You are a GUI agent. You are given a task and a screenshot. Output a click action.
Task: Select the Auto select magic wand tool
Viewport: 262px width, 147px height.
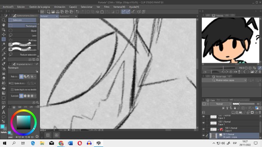click(x=3, y=44)
